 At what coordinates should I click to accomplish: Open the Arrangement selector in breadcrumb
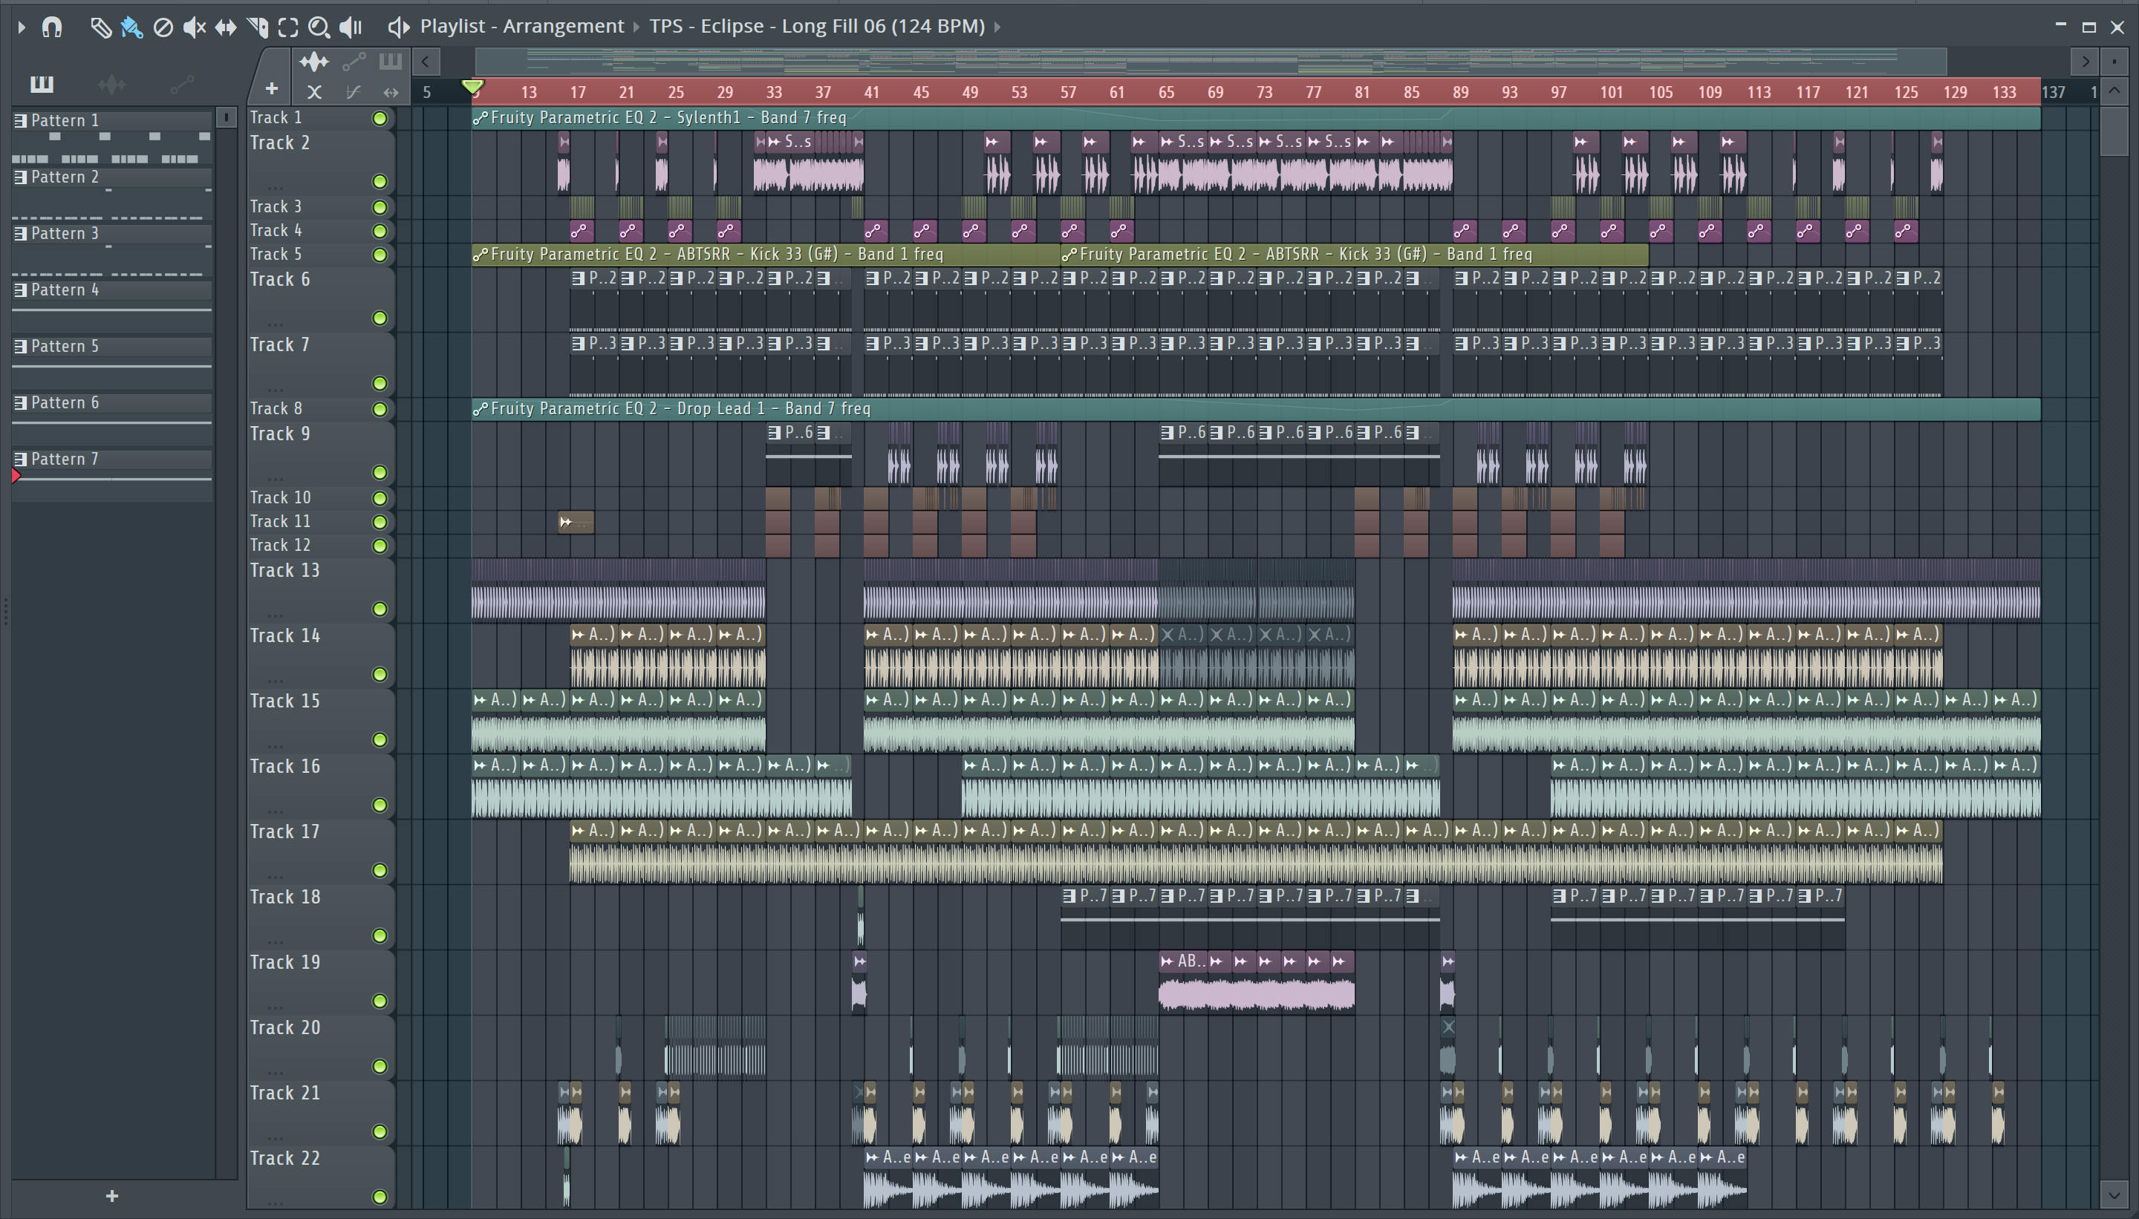tap(563, 26)
